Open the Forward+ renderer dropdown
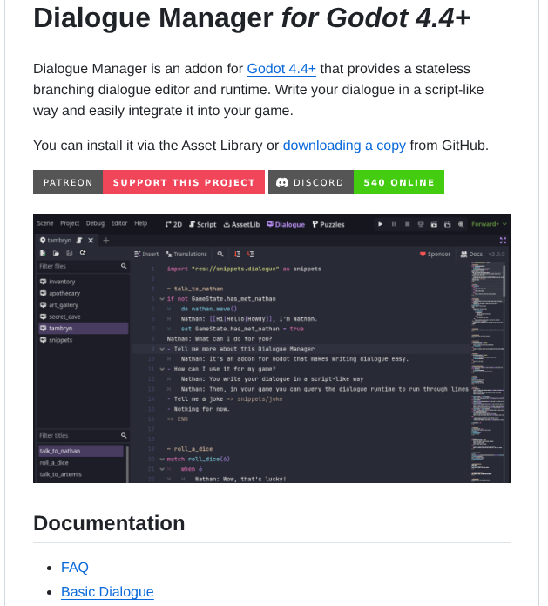Image resolution: width=548 pixels, height=606 pixels. pos(489,224)
